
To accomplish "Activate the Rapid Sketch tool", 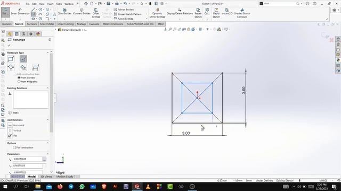I will (216, 13).
